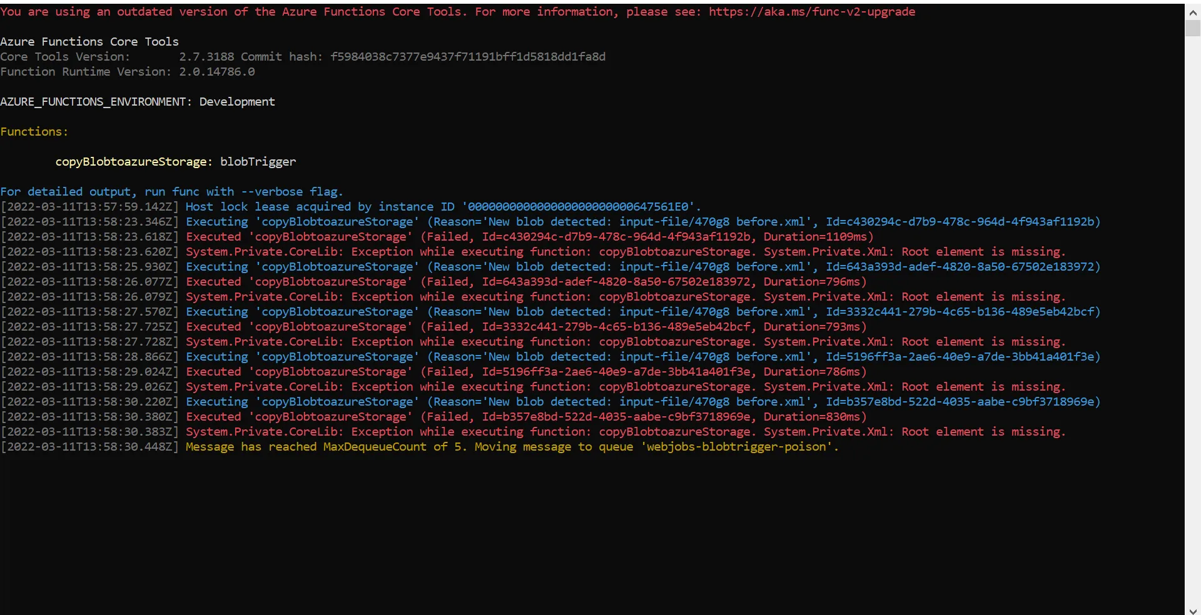Screen dimensions: 1201x615
Task: Click the scrollbar up arrow
Action: 1193,11
